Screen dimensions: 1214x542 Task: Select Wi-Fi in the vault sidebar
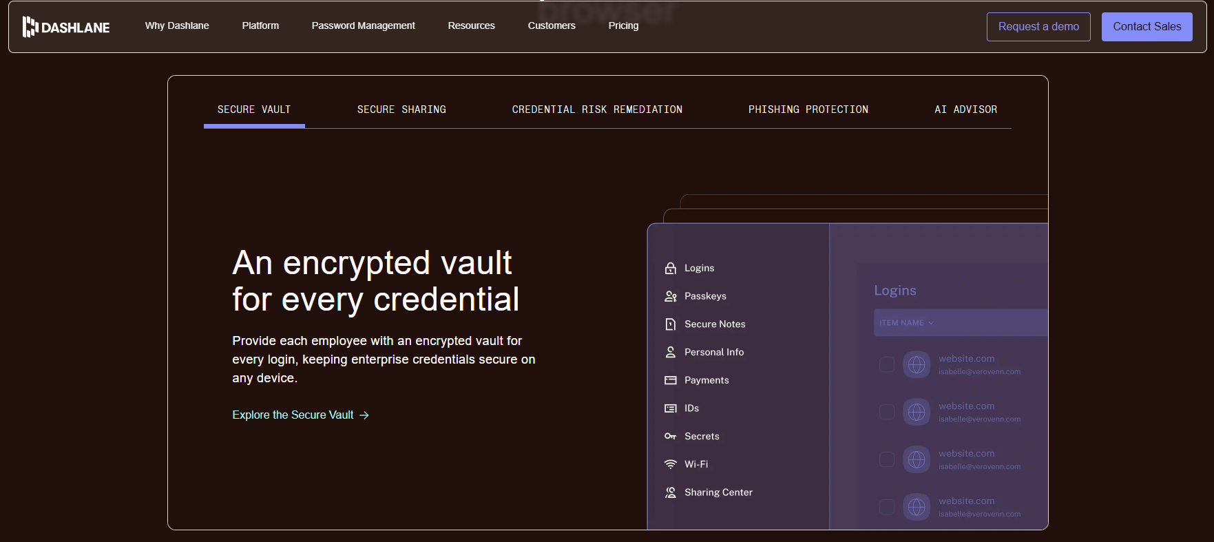point(696,464)
